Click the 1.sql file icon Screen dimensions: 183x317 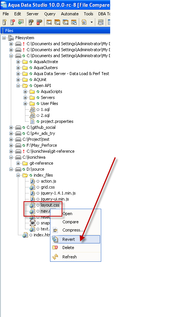point(32,109)
